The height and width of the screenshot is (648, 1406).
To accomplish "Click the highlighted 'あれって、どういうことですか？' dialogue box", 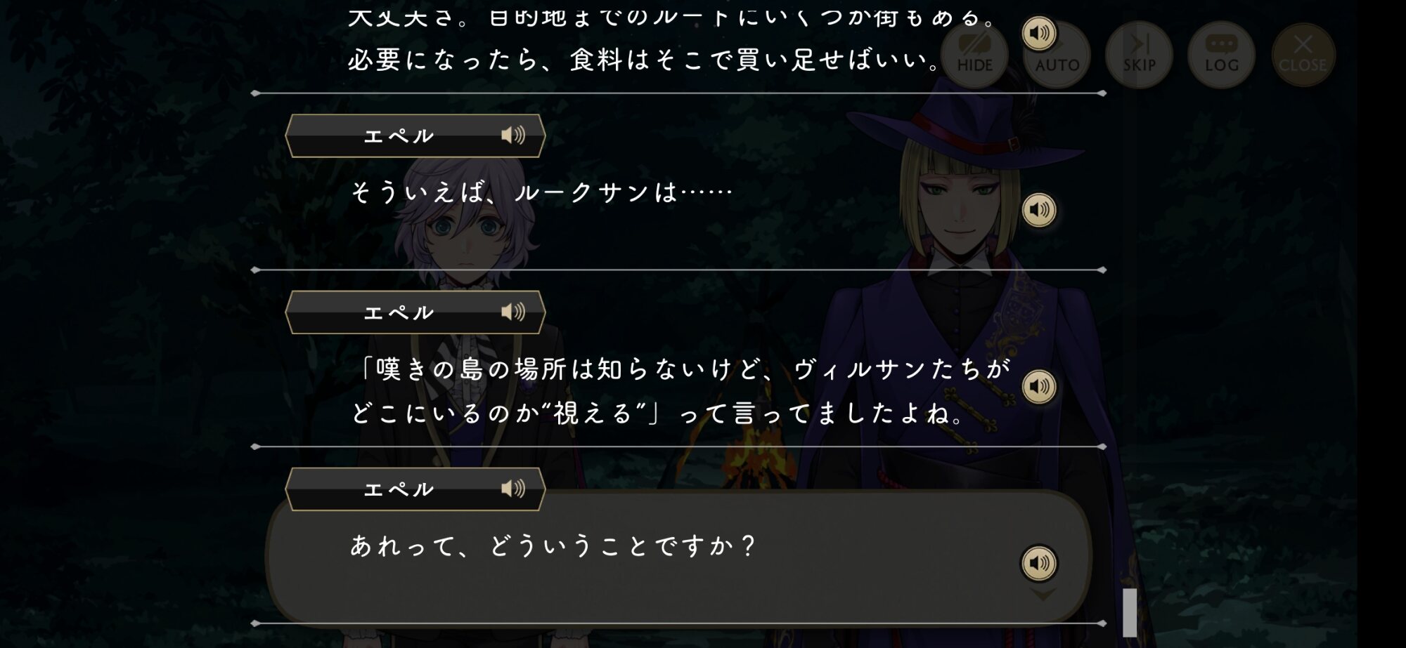I will pyautogui.click(x=678, y=558).
